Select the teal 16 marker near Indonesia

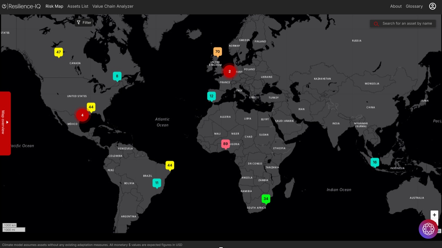click(x=375, y=162)
